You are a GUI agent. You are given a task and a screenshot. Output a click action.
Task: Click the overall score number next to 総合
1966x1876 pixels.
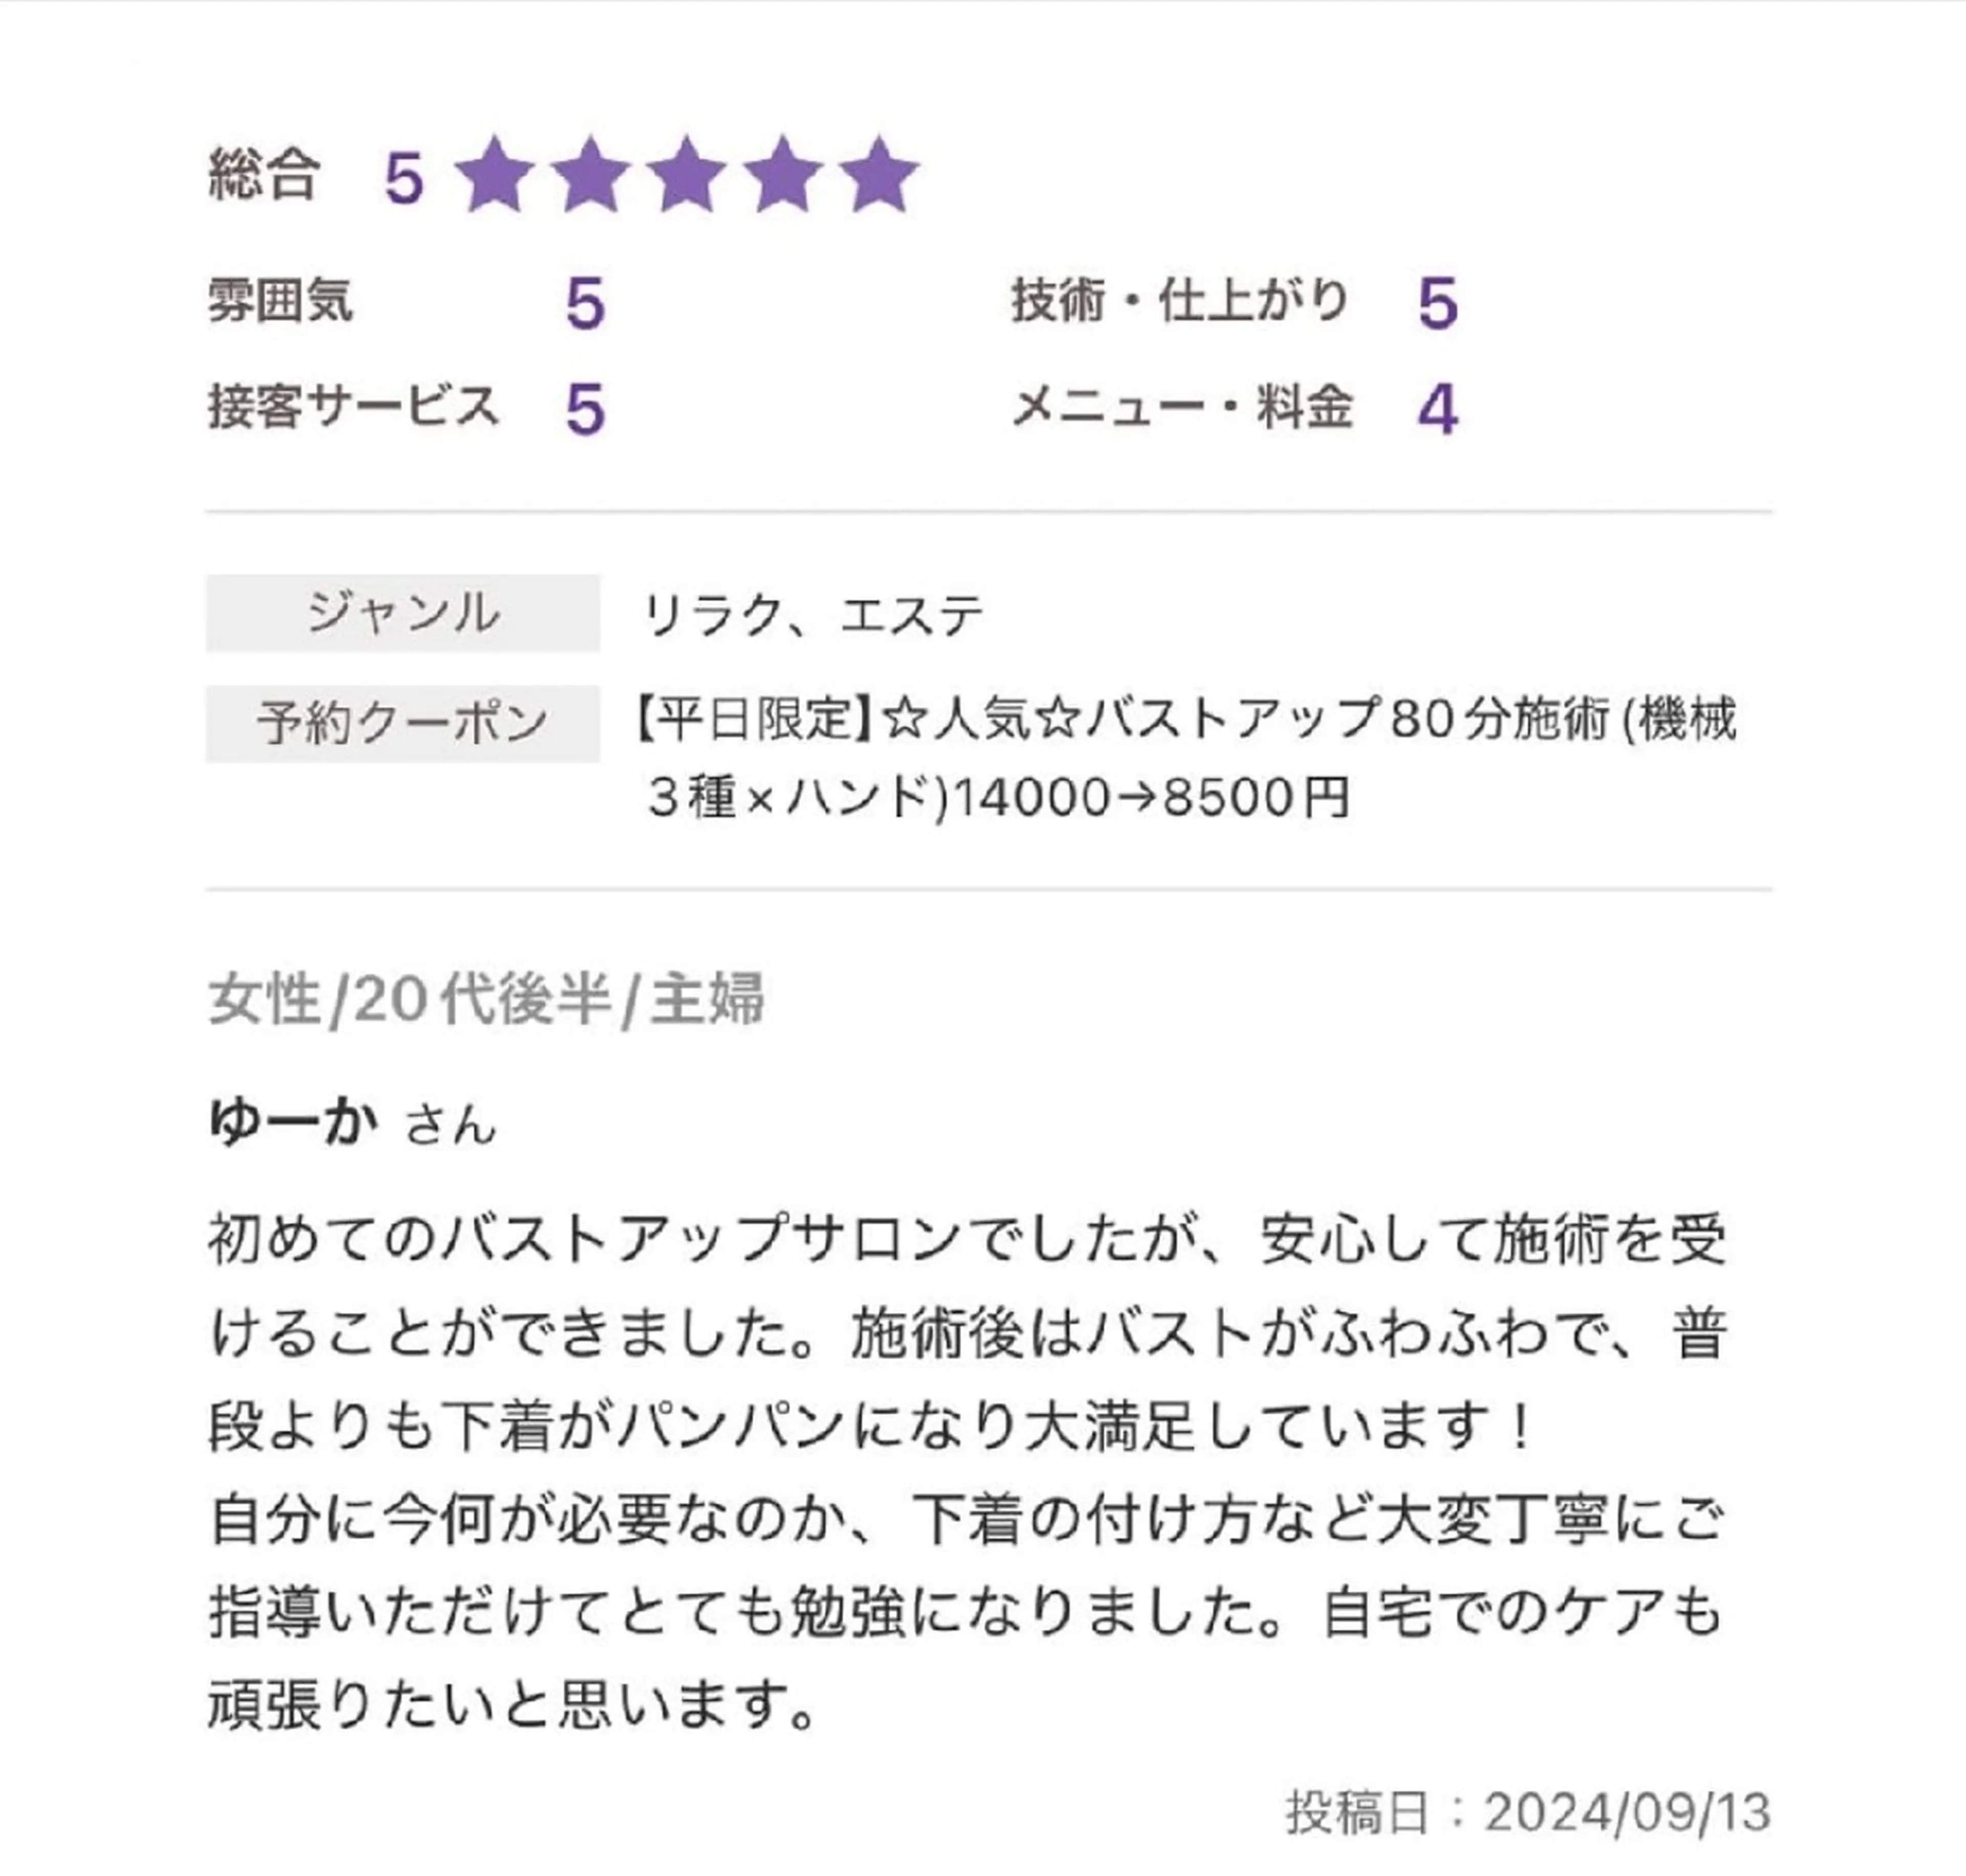pos(404,179)
